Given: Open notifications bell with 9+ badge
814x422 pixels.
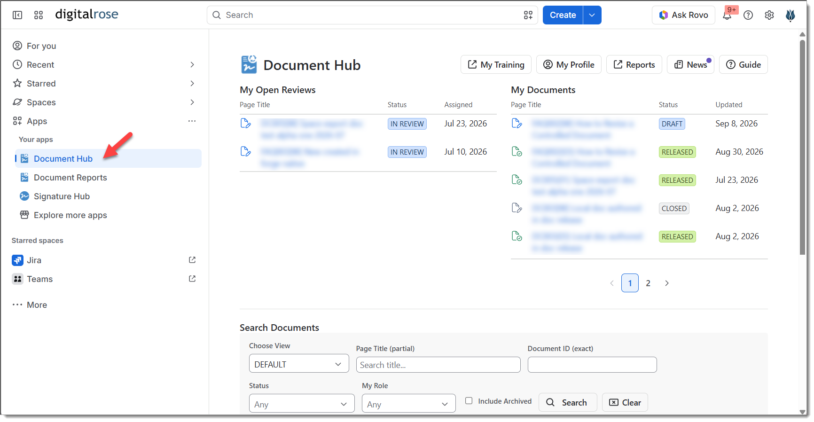Looking at the screenshot, I should (x=727, y=15).
